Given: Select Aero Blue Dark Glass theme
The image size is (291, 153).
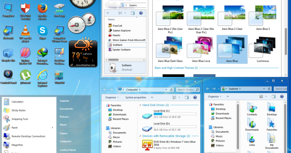Looking at the screenshot, I should click(x=170, y=49).
